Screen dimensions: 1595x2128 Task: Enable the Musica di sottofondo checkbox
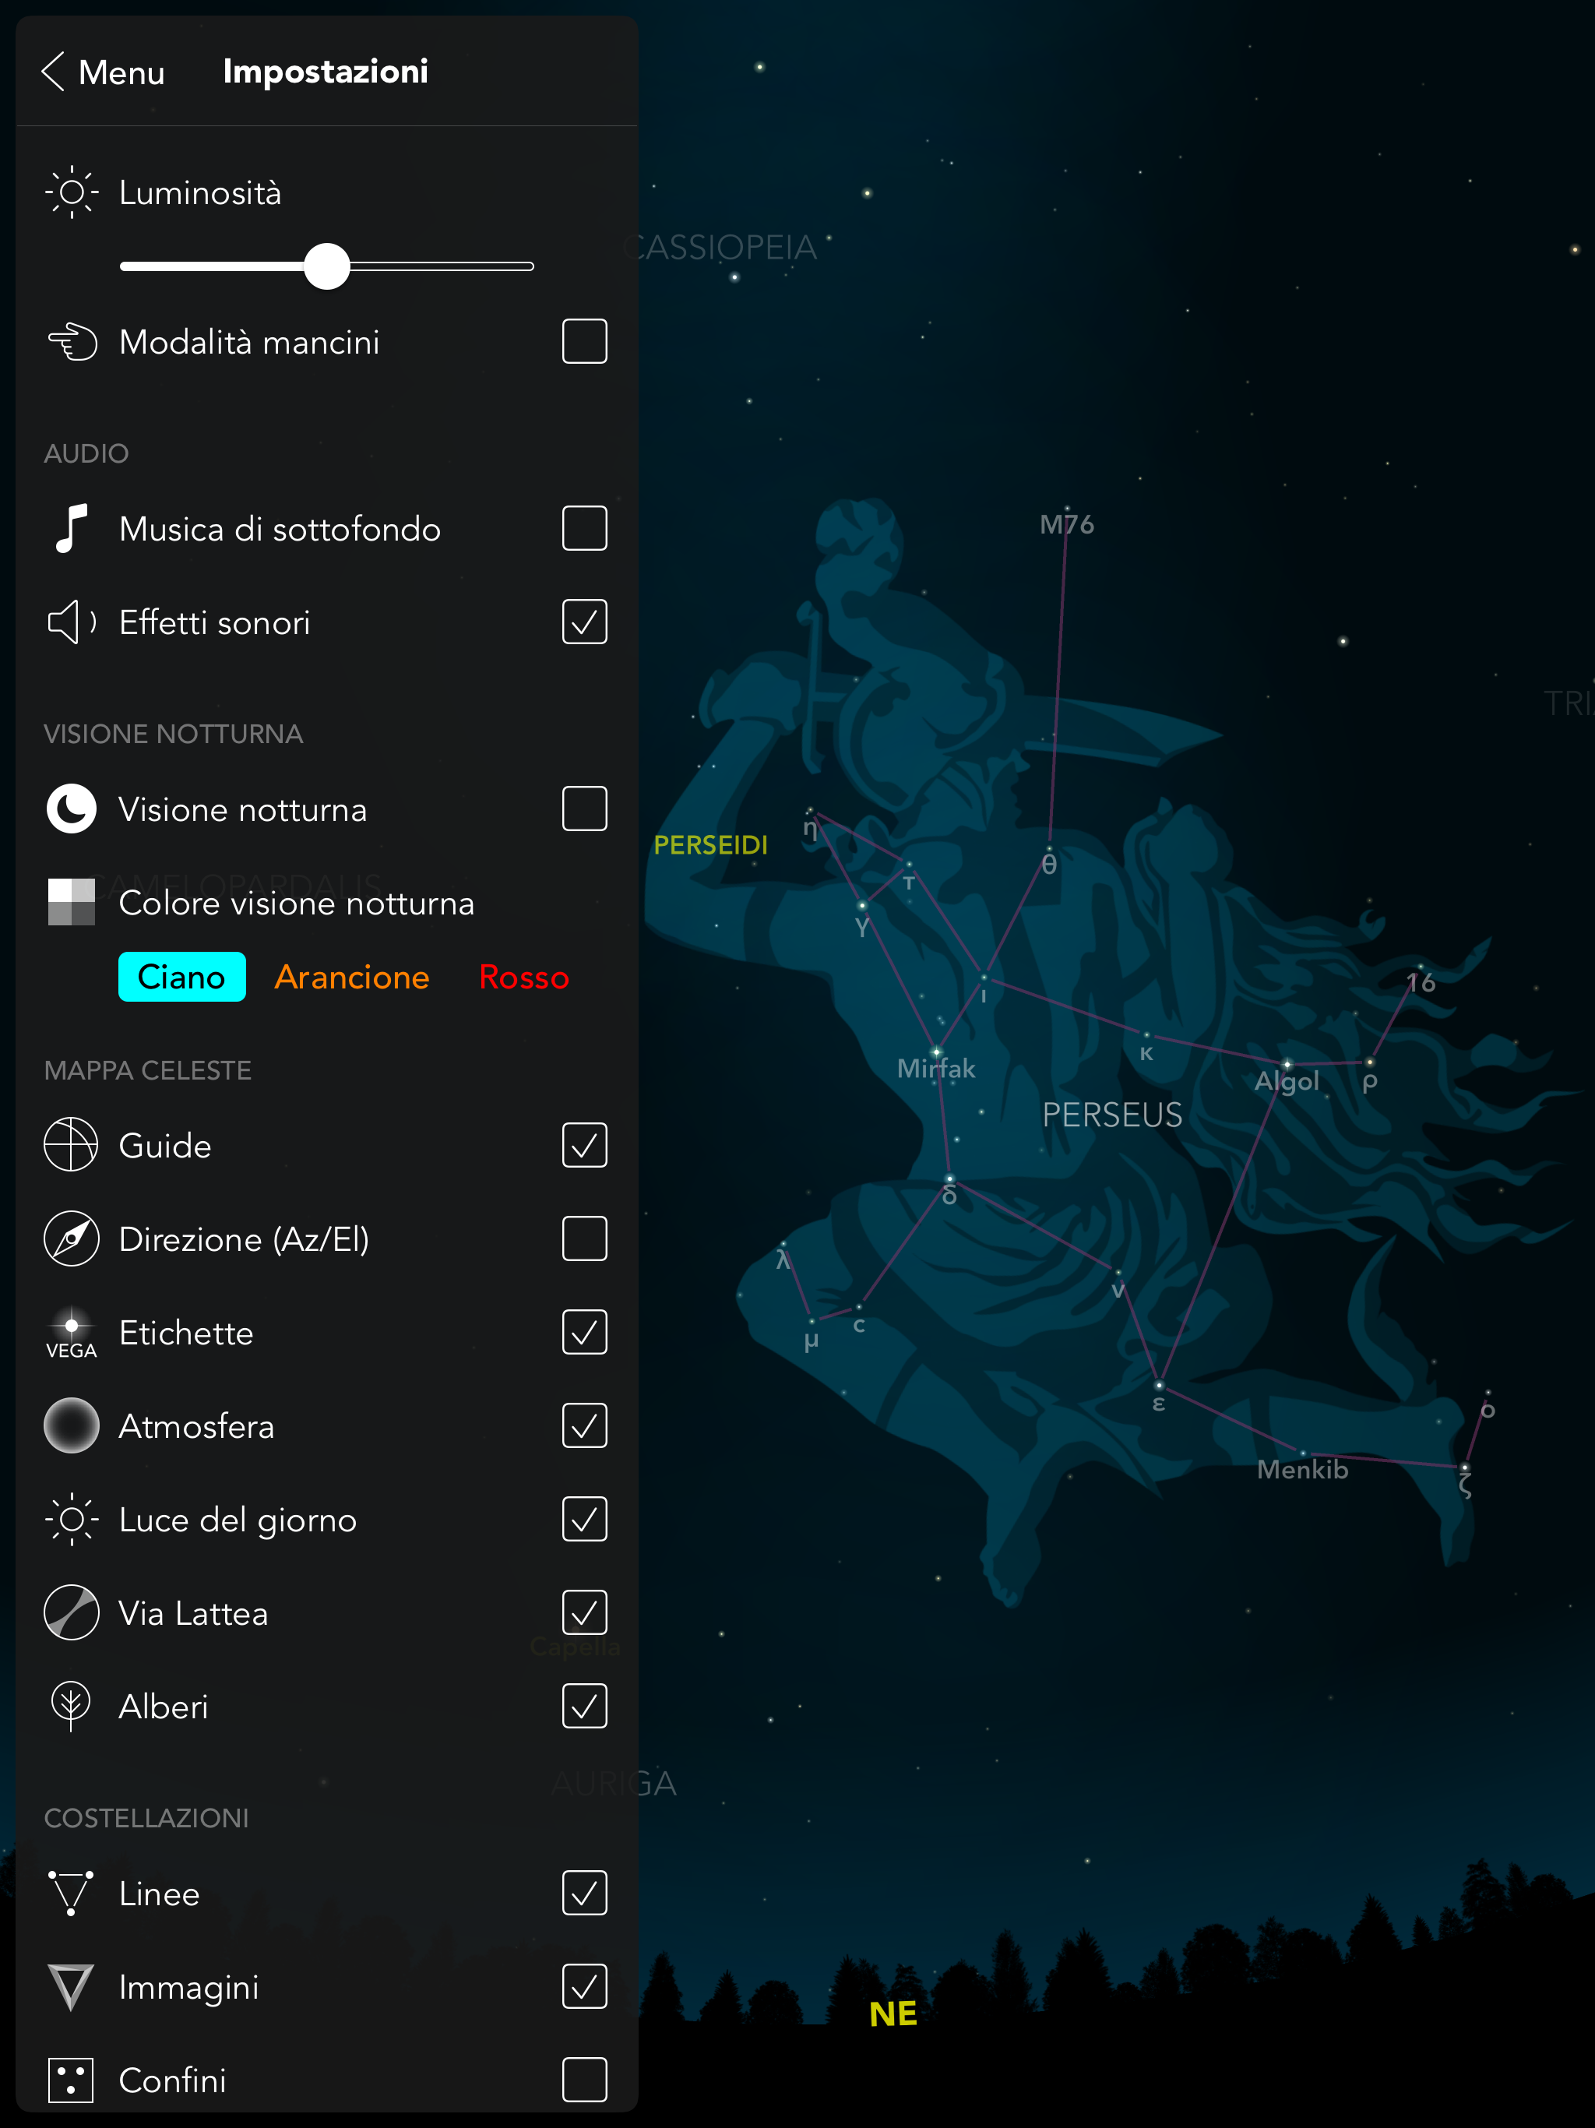click(584, 528)
